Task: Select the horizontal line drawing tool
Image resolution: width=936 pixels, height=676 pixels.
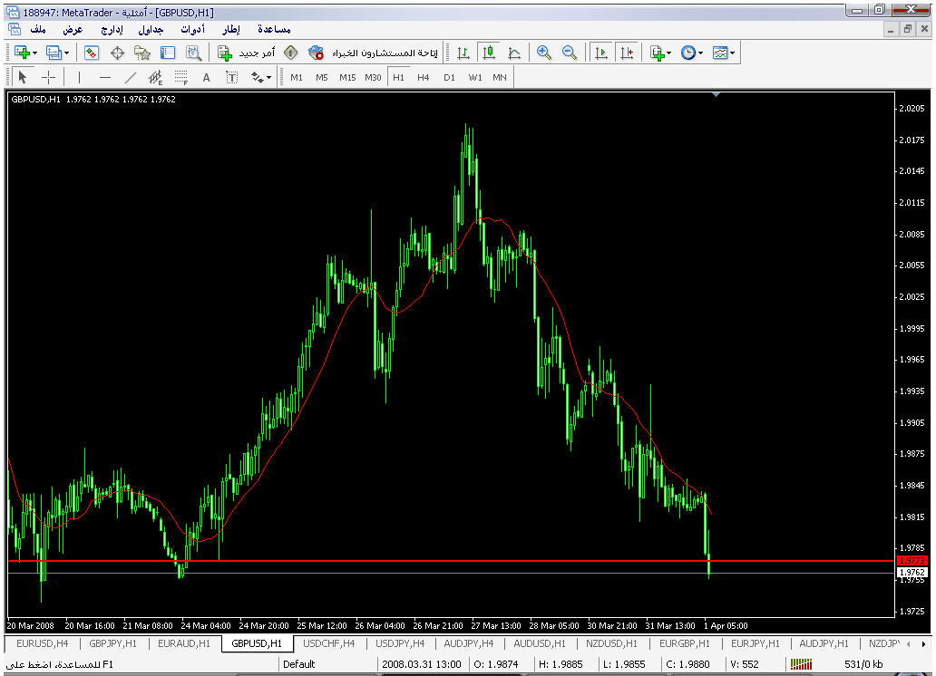Action: click(104, 78)
